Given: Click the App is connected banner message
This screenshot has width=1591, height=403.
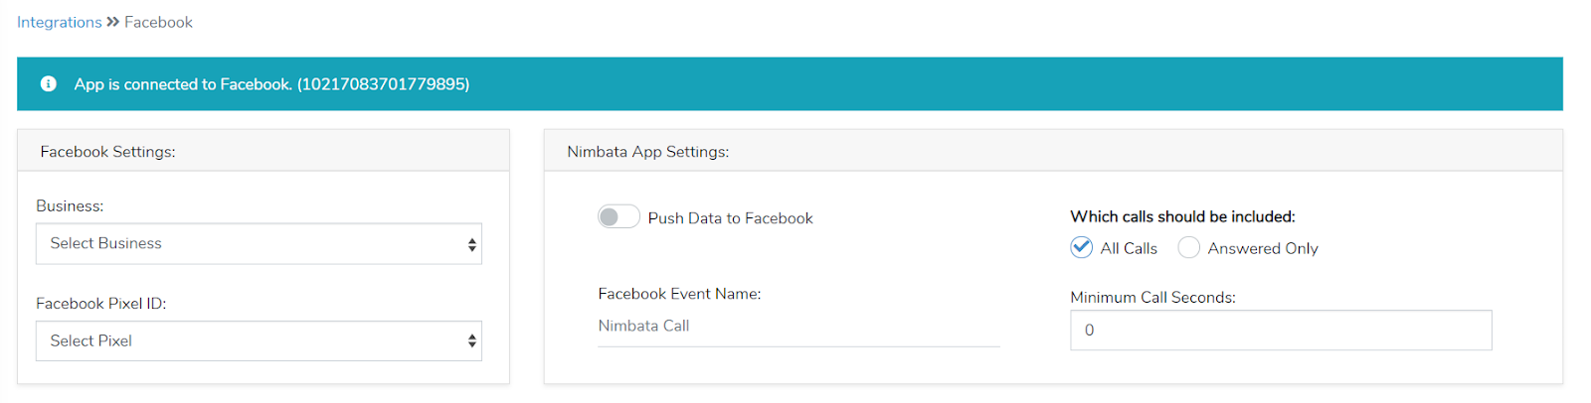Looking at the screenshot, I should [x=271, y=84].
